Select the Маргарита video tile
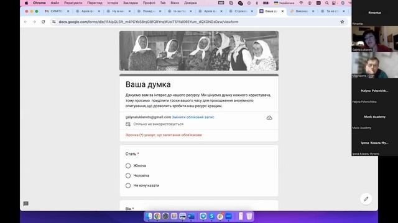 point(374,65)
